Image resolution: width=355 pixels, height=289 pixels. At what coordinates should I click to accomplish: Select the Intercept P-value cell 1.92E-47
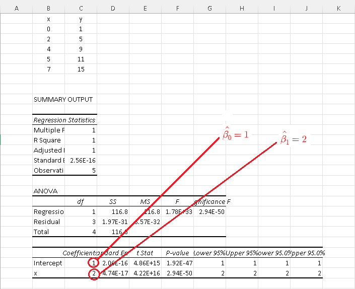(x=177, y=263)
